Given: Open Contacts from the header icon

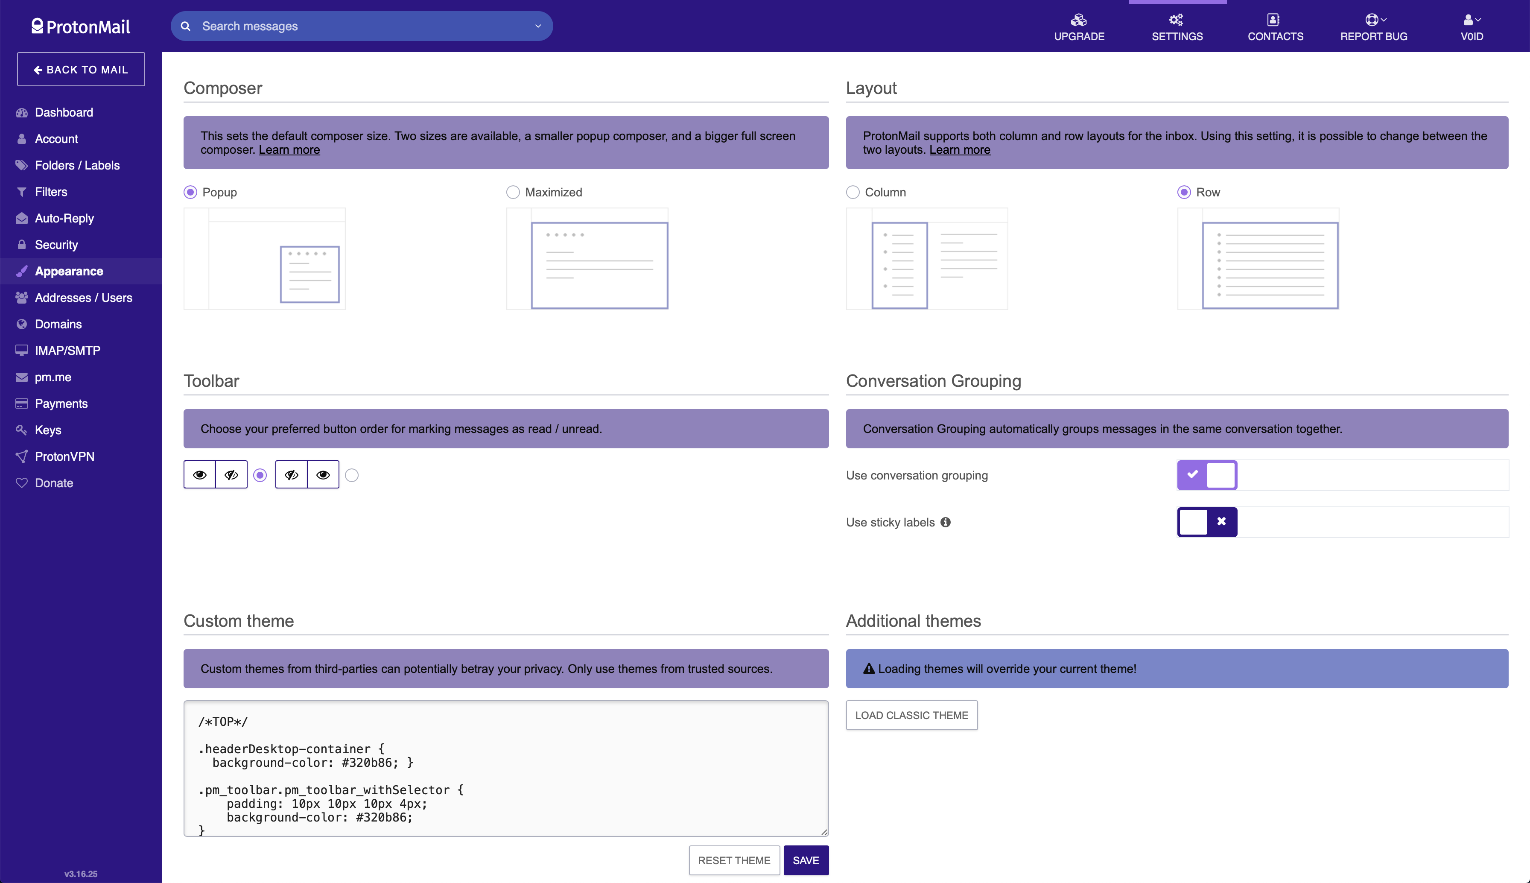Looking at the screenshot, I should point(1273,20).
